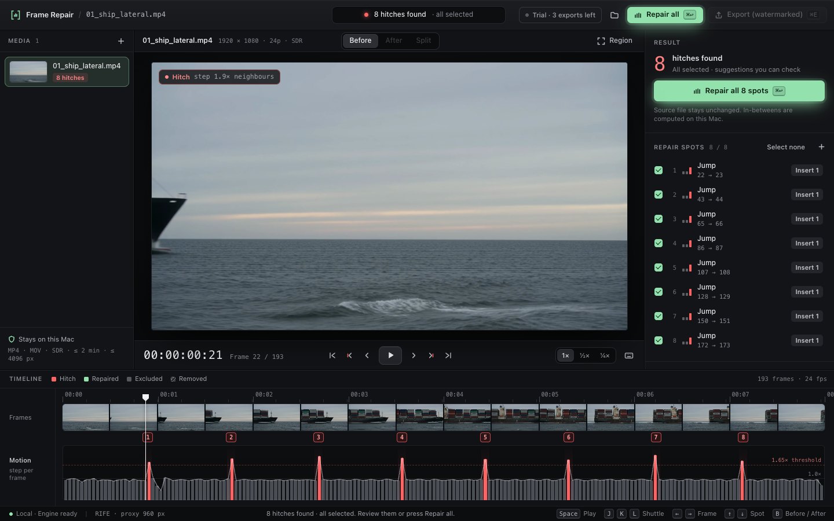Click Repair all 8 spots button
834x521 pixels.
(739, 91)
